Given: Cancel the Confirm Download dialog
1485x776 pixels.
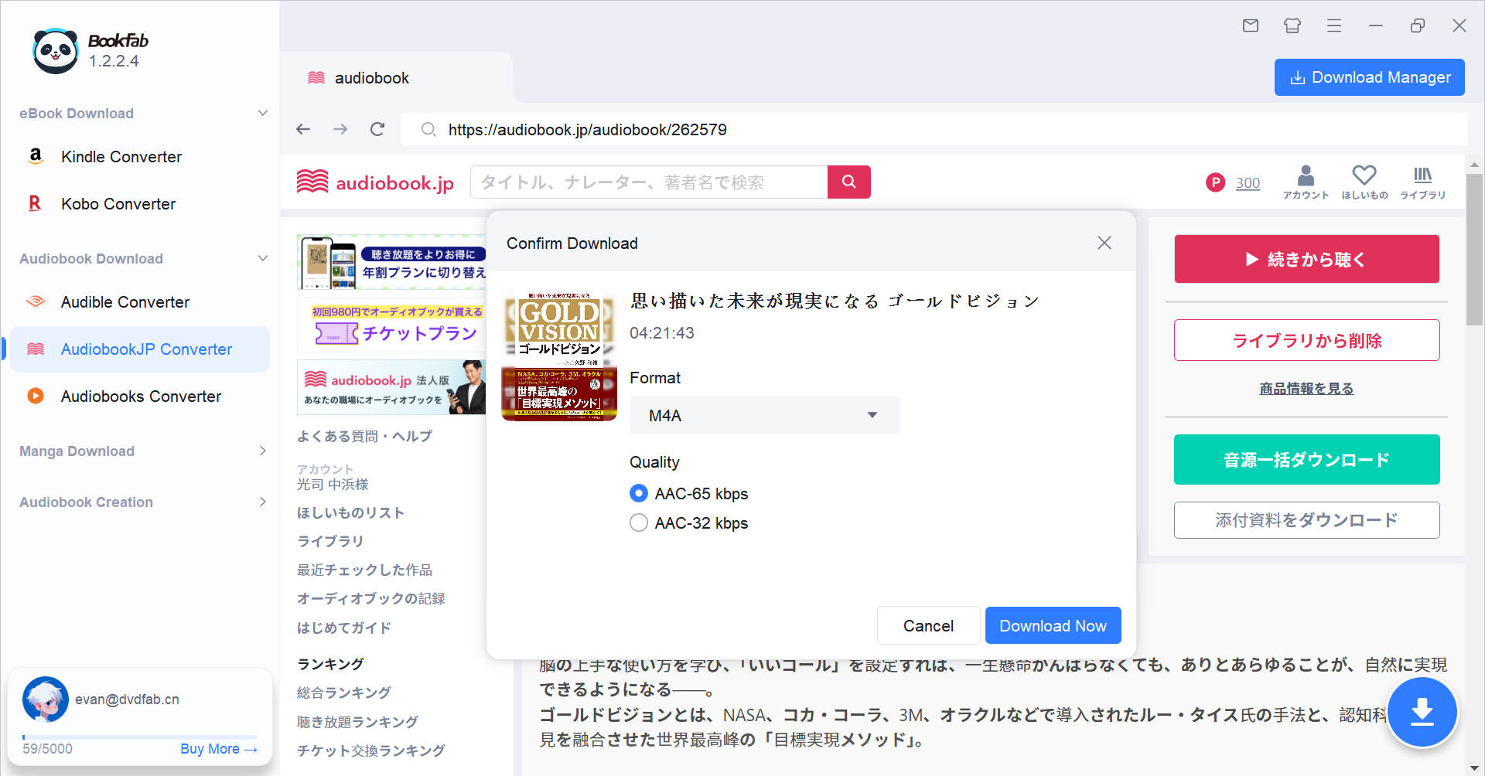Looking at the screenshot, I should pyautogui.click(x=927, y=625).
